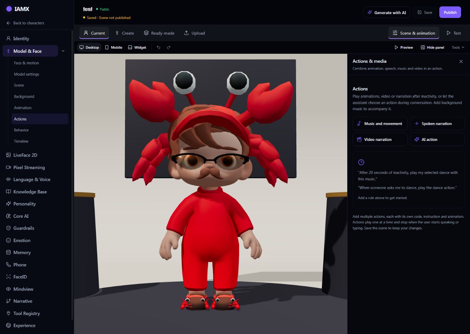Open Animation sub-item
The height and width of the screenshot is (334, 470).
(23, 108)
